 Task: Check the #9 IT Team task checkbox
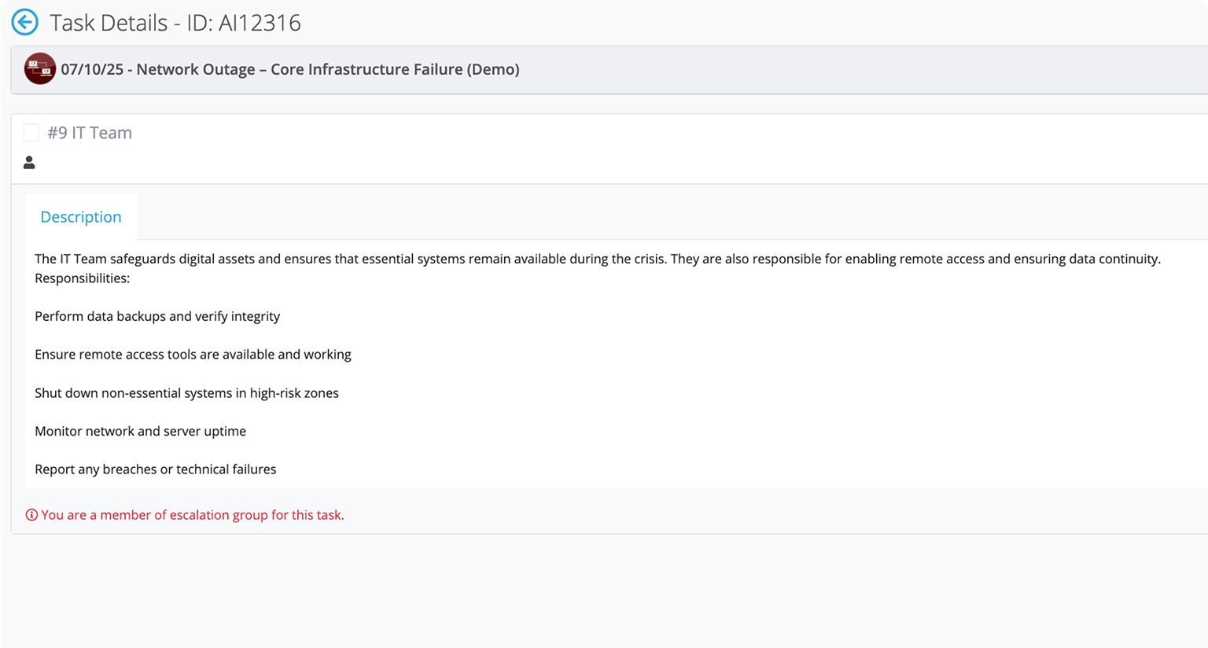[31, 133]
